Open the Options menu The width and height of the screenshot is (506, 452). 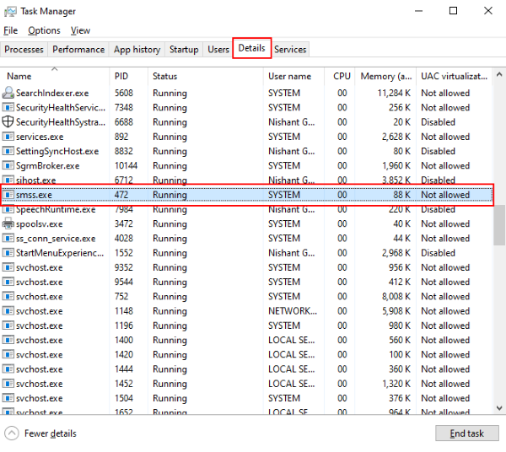pyautogui.click(x=44, y=30)
